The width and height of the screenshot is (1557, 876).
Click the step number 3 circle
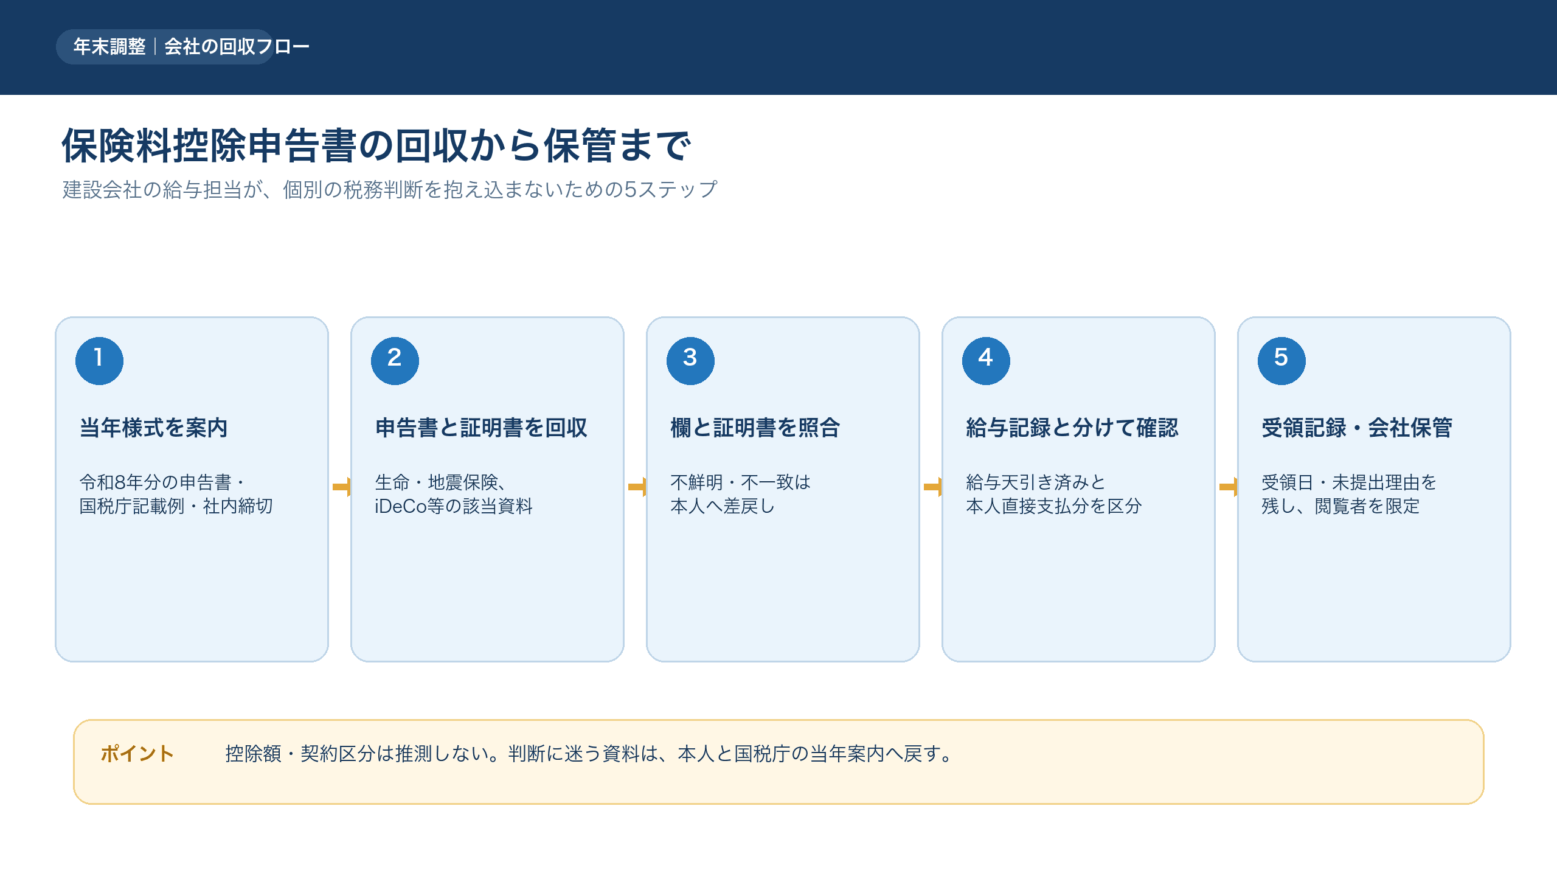coord(690,361)
